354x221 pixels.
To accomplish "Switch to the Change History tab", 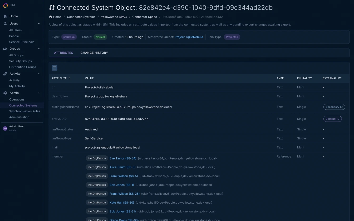I will 94,53.
